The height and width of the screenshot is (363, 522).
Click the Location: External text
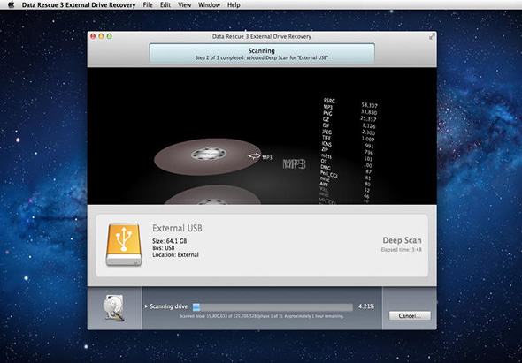(175, 254)
